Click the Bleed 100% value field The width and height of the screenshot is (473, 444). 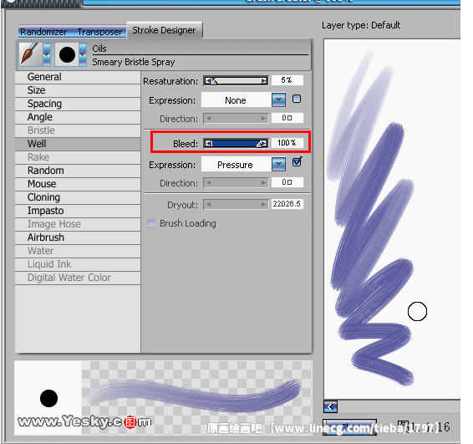coord(287,143)
